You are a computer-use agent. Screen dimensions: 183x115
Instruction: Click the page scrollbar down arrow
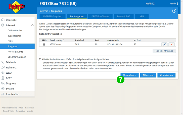(x=182, y=114)
